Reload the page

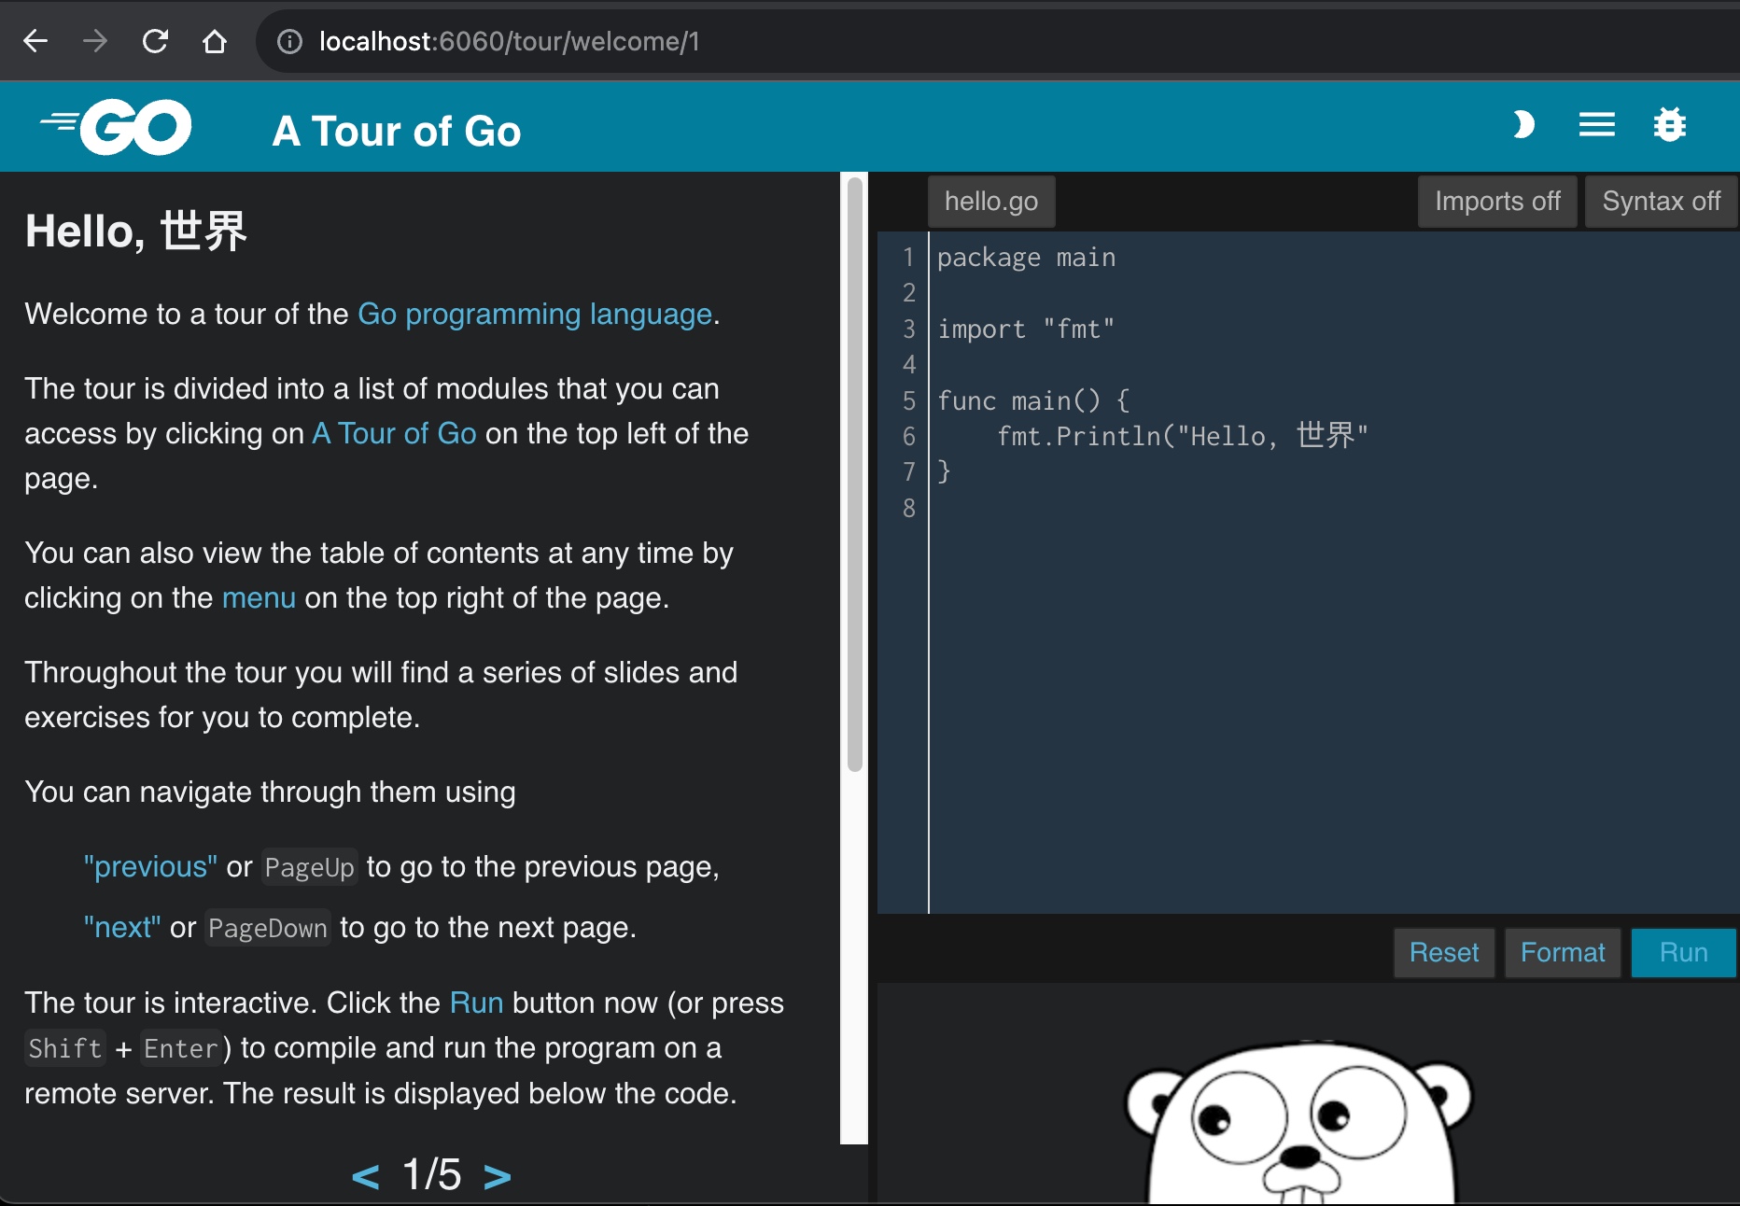pos(155,40)
